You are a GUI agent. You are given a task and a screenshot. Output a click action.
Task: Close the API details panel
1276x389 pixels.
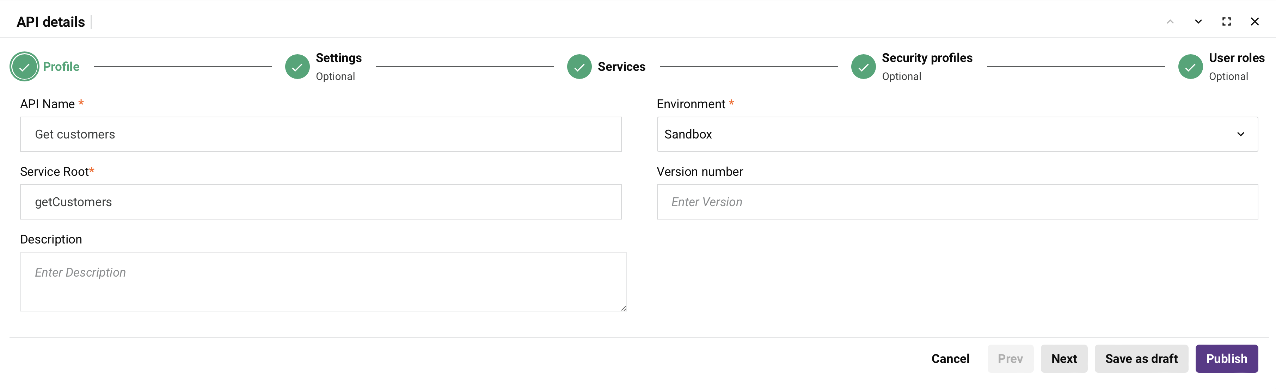pos(1255,22)
